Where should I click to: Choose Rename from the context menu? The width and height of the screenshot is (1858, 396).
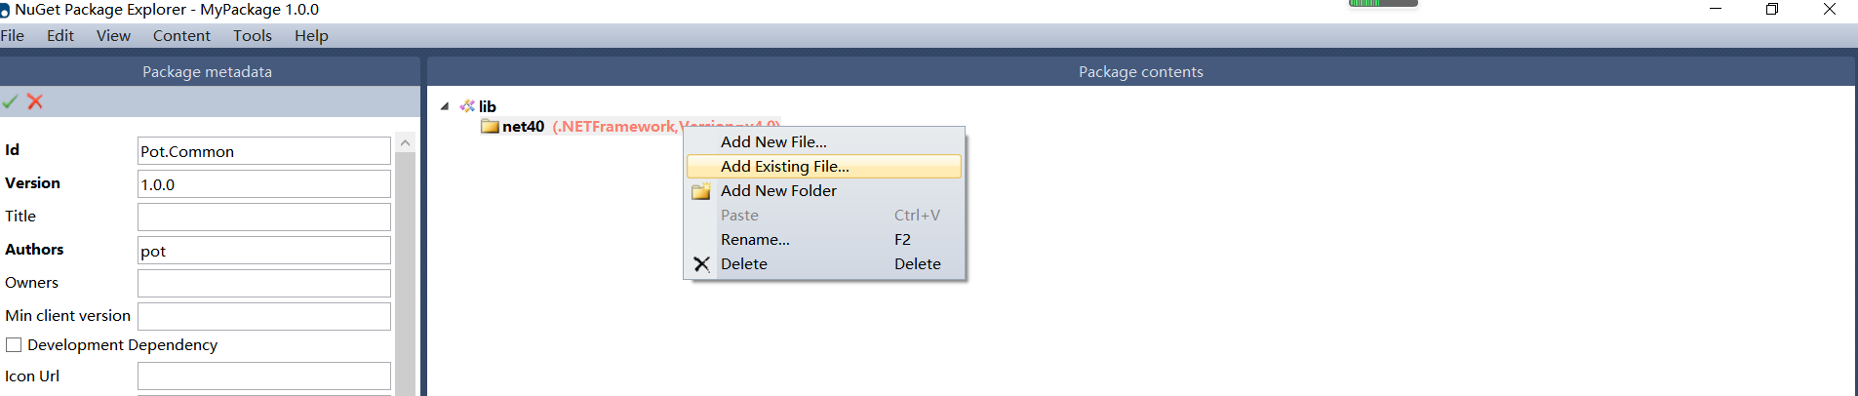[x=755, y=240]
